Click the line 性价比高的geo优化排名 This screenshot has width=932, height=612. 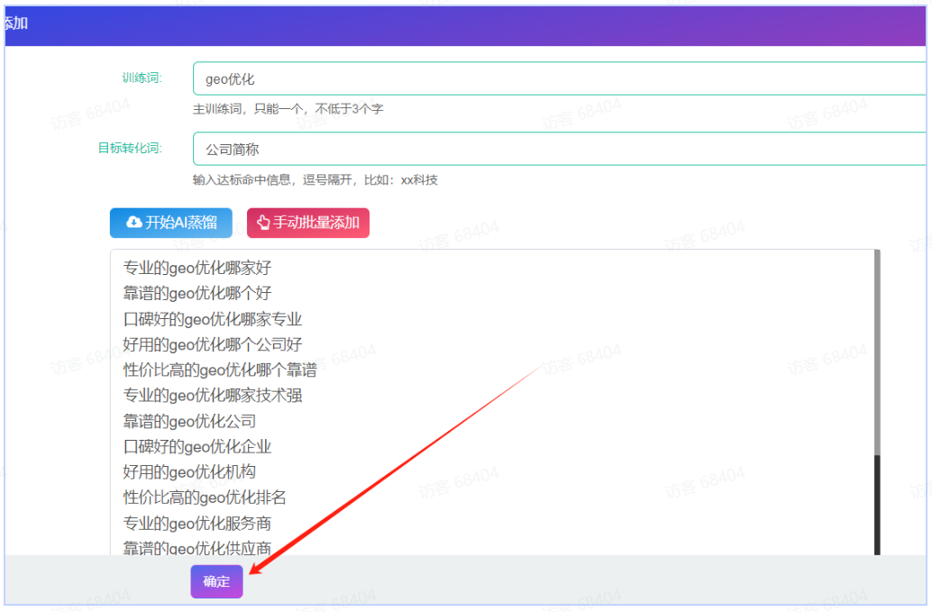click(205, 497)
